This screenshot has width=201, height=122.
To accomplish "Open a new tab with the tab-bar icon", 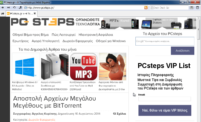I will 2,14.
